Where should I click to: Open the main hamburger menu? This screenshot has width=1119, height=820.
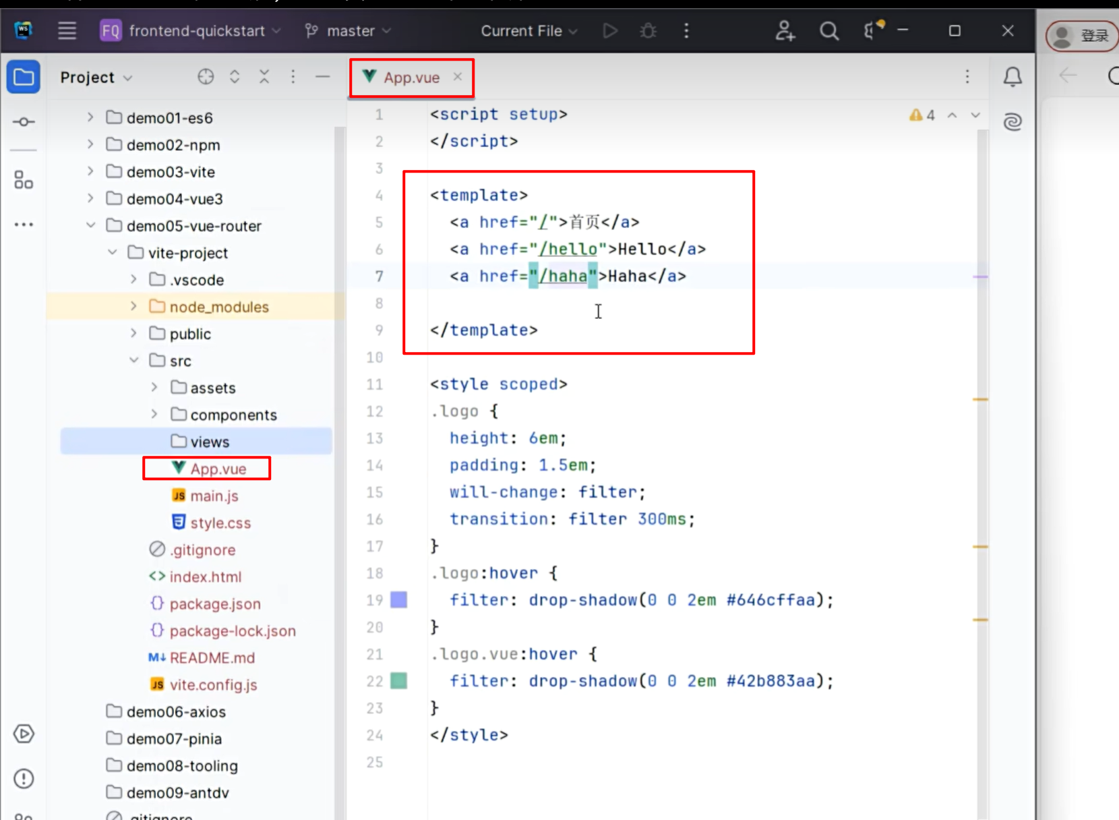pyautogui.click(x=67, y=30)
